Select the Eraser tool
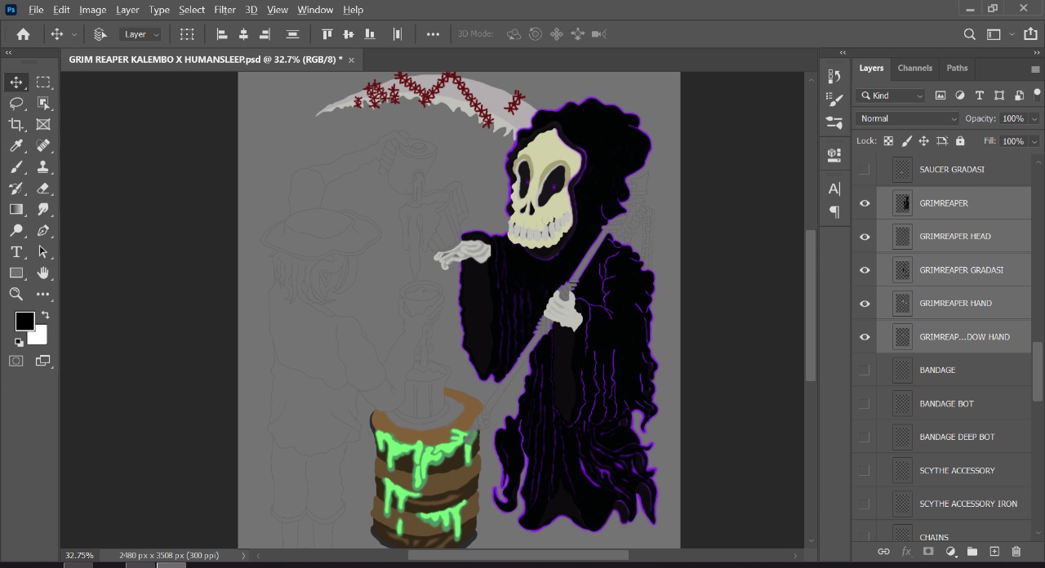1045x568 pixels. click(x=43, y=189)
